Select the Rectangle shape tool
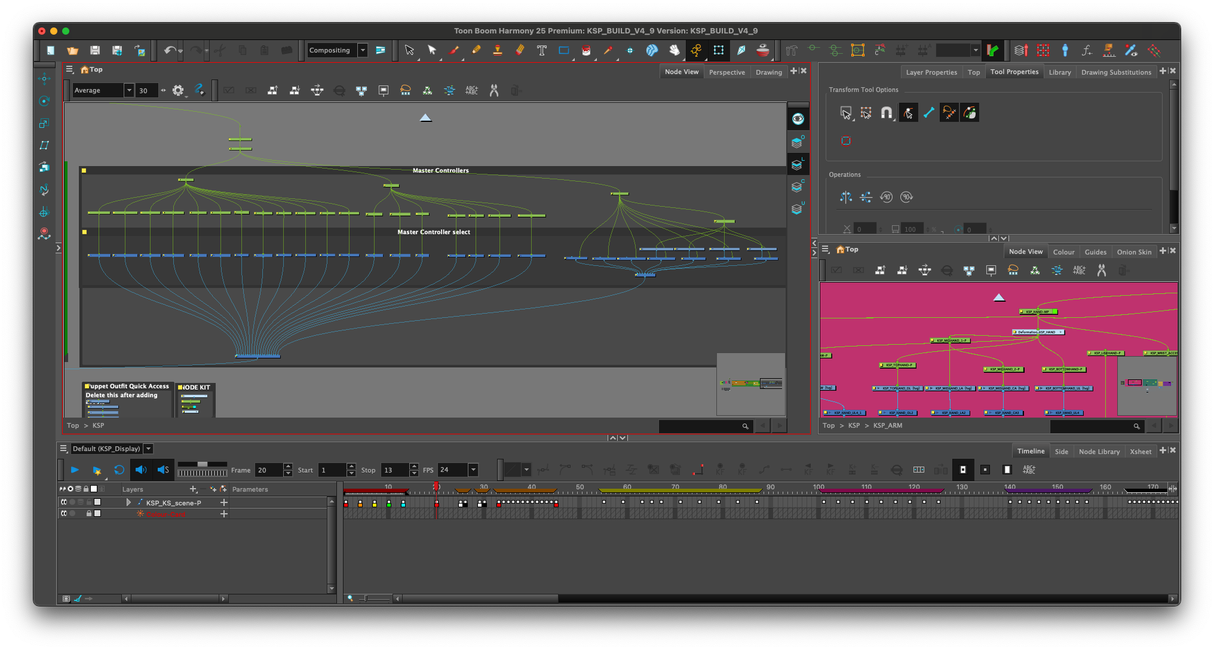Viewport: 1214px width, 650px height. (564, 51)
